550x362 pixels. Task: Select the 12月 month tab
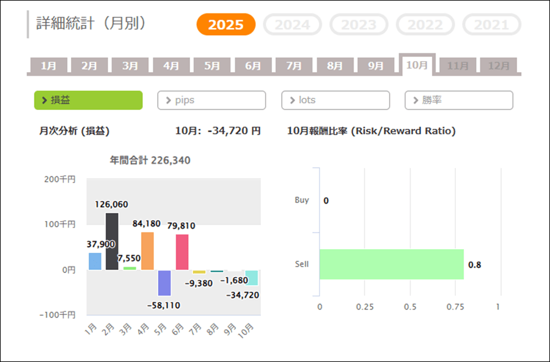coord(499,66)
